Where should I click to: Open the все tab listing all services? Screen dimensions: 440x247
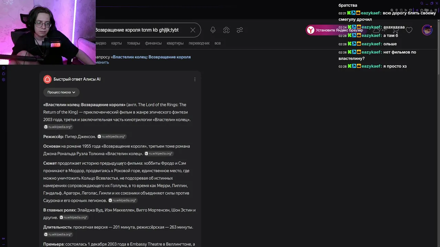point(218,43)
